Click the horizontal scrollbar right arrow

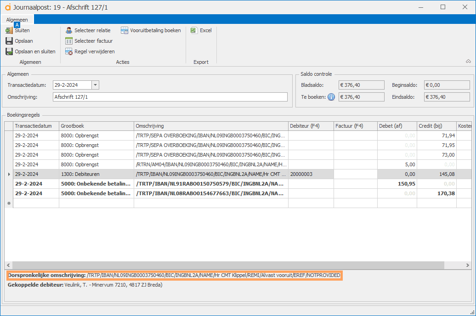[x=468, y=265]
